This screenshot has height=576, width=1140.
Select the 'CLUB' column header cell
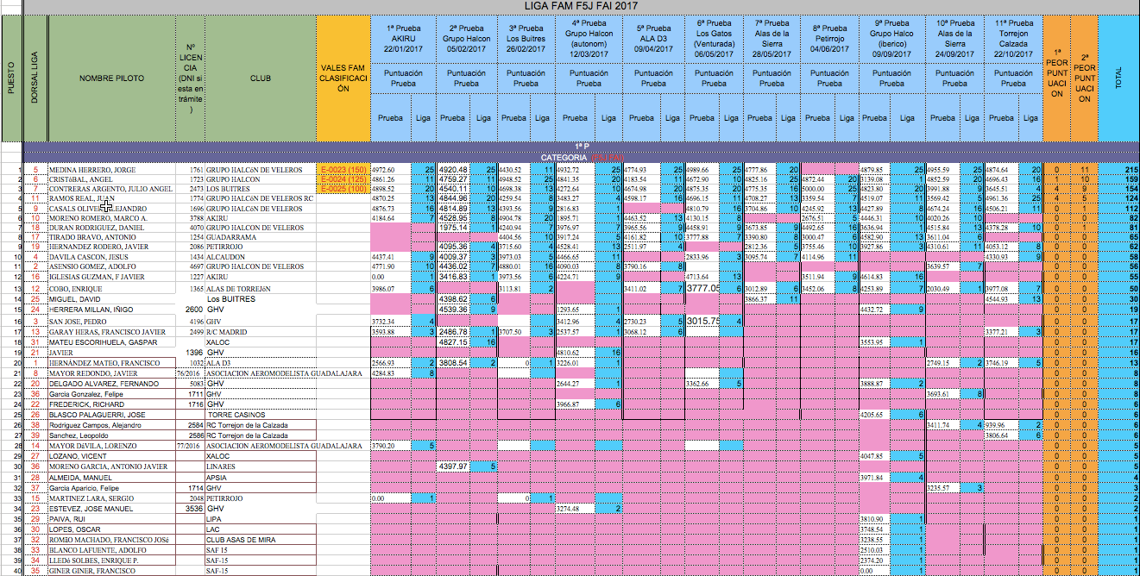pyautogui.click(x=260, y=78)
